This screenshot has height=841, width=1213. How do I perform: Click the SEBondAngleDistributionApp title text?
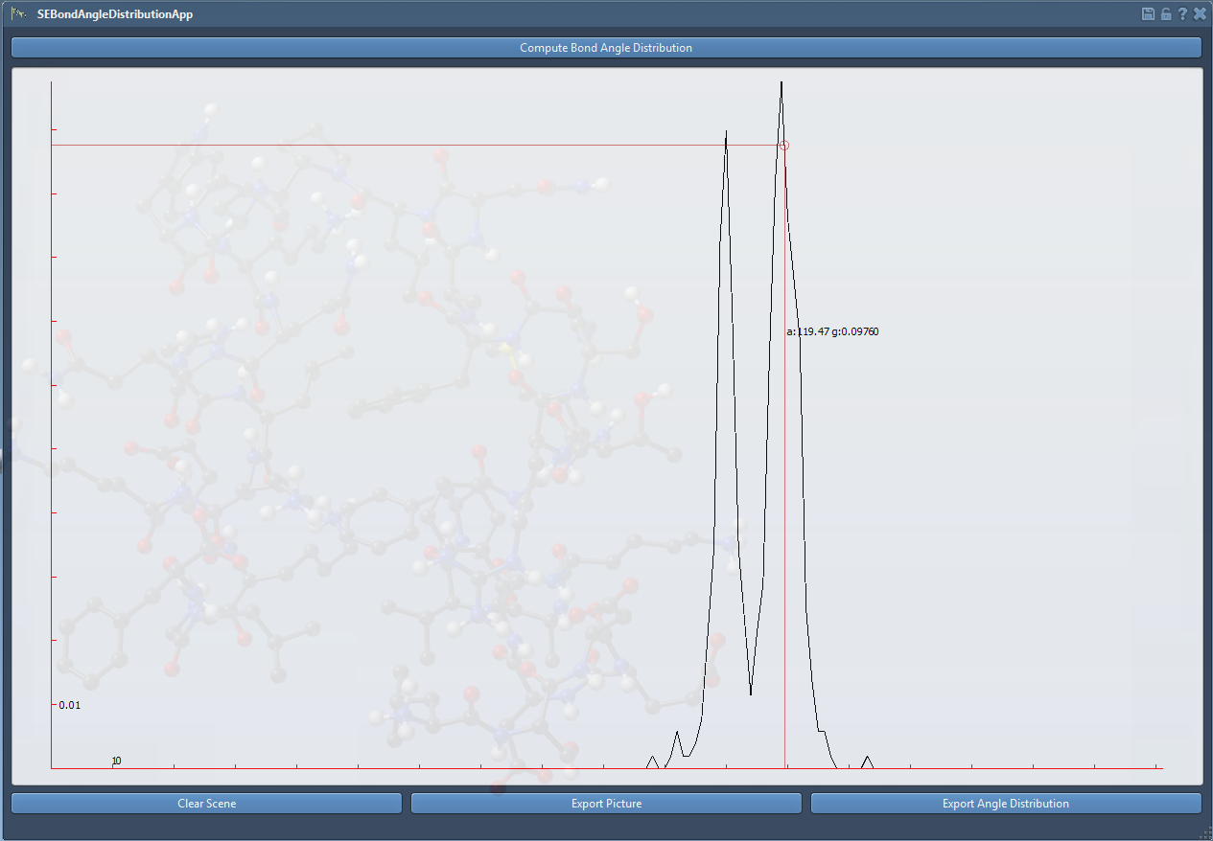(115, 14)
